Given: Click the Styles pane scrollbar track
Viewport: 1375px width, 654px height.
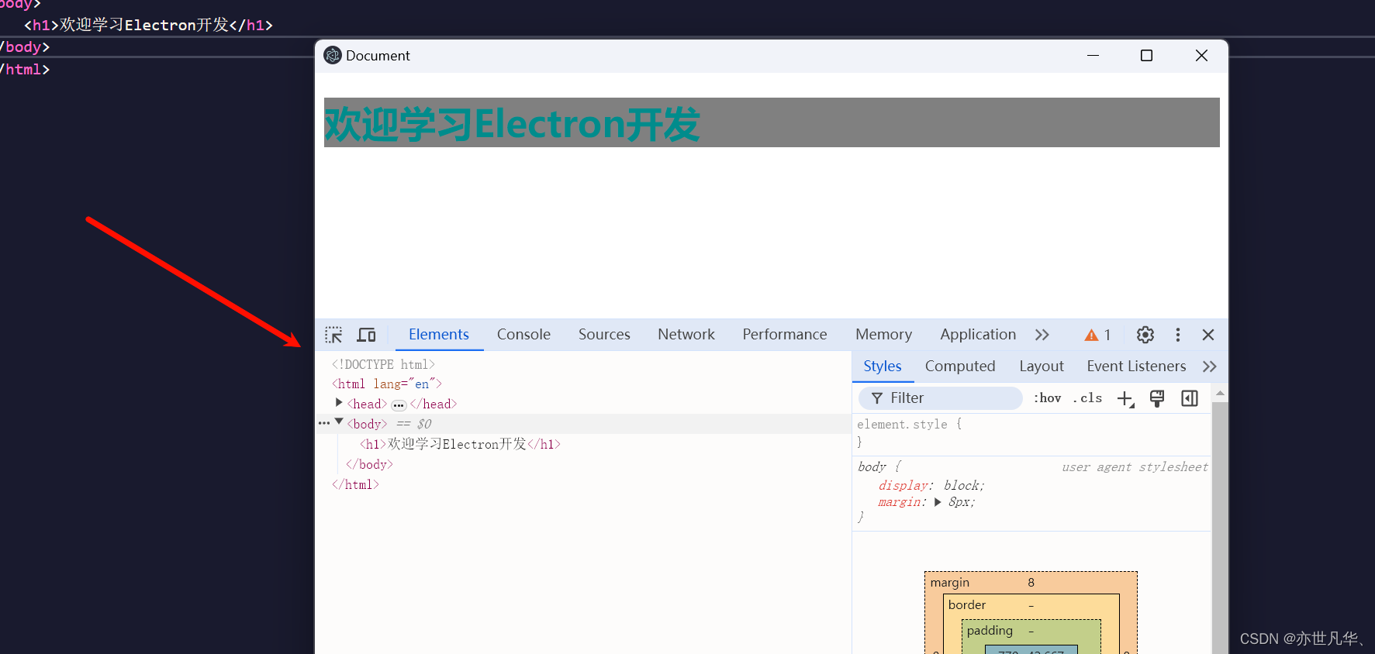Looking at the screenshot, I should click(1220, 527).
